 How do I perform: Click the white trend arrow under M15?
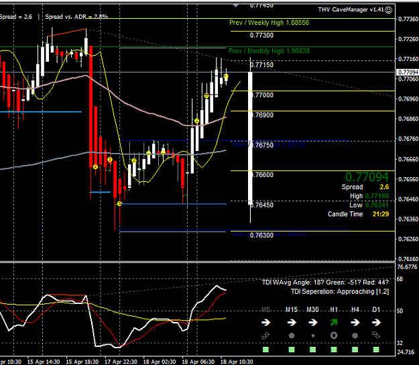point(292,323)
